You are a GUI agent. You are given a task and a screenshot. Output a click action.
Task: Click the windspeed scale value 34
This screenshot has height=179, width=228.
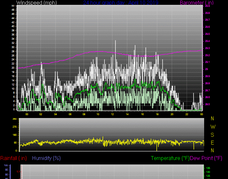[x=13, y=39]
